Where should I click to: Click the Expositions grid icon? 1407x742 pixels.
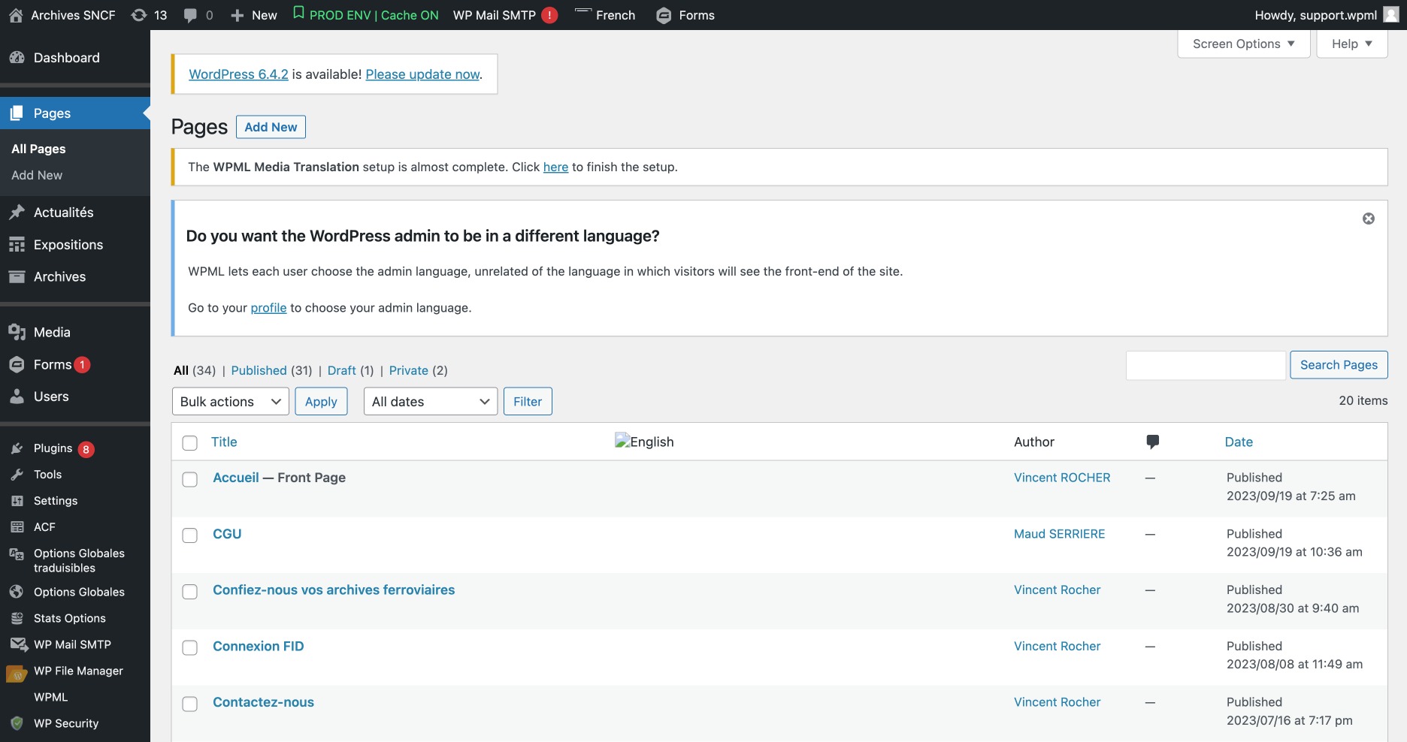coord(17,245)
